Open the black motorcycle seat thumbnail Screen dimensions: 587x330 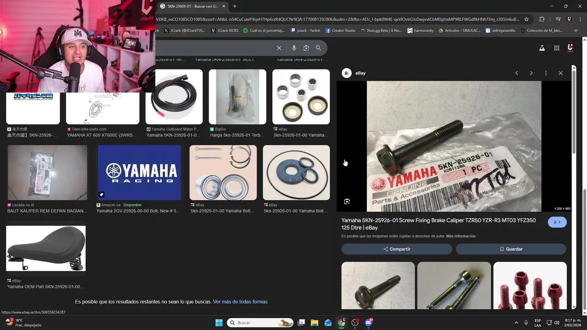(46, 248)
